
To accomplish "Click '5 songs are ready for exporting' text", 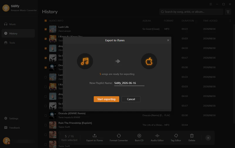I will 117,74.
